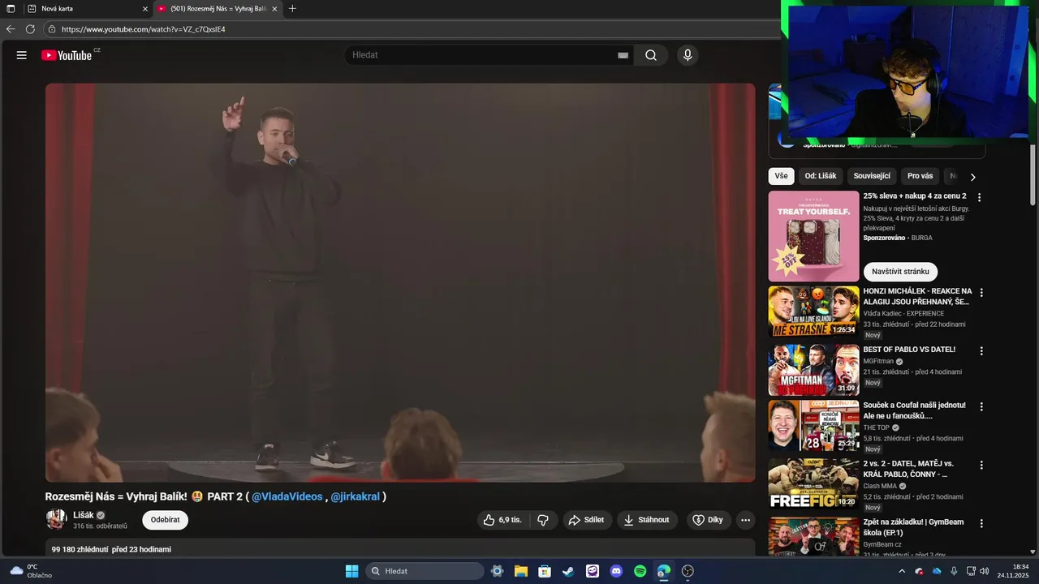
Task: Select the Vše filter chip
Action: 781,176
